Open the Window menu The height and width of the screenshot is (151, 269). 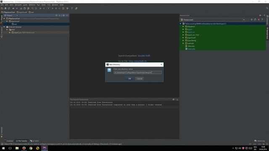[x=55, y=5]
